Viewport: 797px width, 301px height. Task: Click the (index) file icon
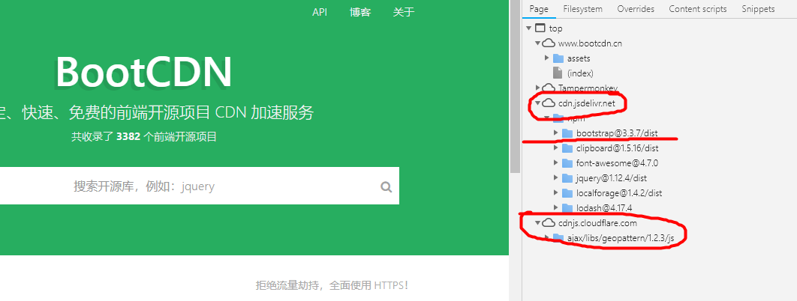558,73
